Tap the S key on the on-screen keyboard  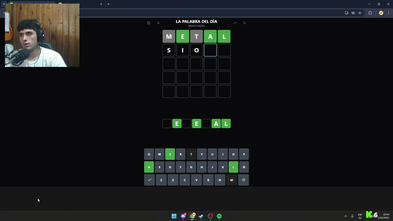click(159, 167)
